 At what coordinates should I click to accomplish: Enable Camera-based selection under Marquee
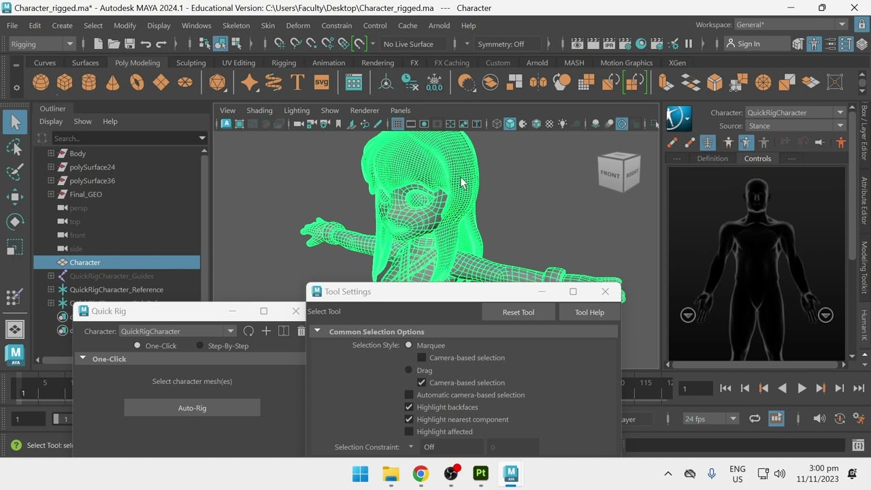coord(422,357)
